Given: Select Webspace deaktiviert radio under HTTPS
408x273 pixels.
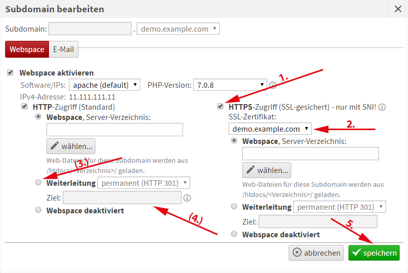Looking at the screenshot, I should pyautogui.click(x=234, y=234).
